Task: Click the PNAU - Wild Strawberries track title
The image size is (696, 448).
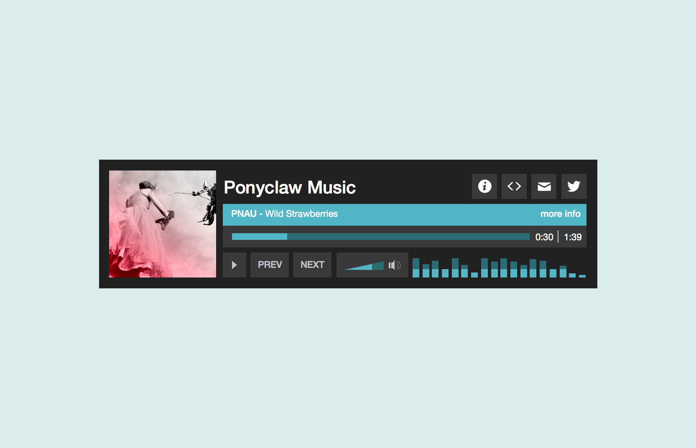Action: coord(284,214)
